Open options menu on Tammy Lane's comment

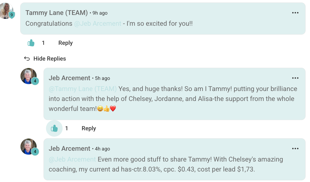(x=295, y=13)
